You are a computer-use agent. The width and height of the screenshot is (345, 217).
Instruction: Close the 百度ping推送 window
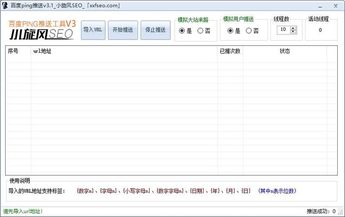click(x=336, y=5)
